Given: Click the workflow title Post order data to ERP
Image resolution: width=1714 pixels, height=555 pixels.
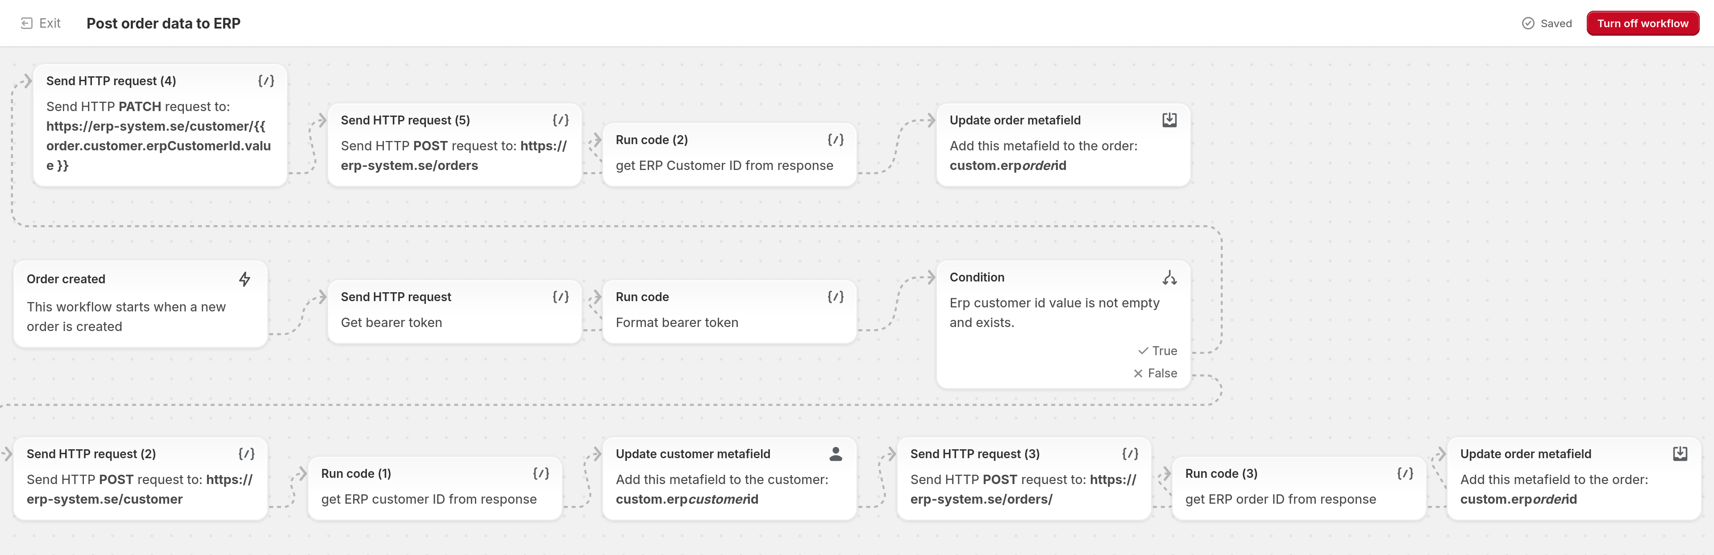Looking at the screenshot, I should tap(163, 23).
